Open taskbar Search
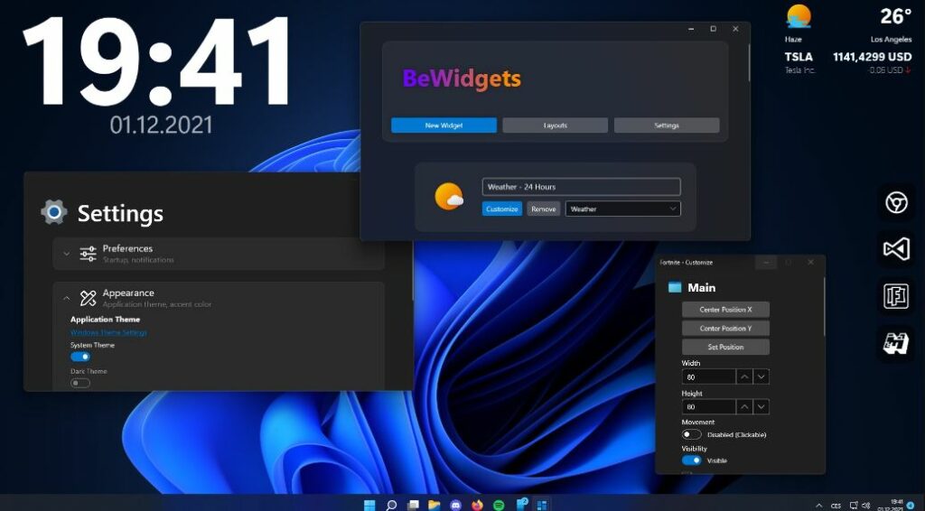Screen dimensions: 925x511 click(x=391, y=505)
